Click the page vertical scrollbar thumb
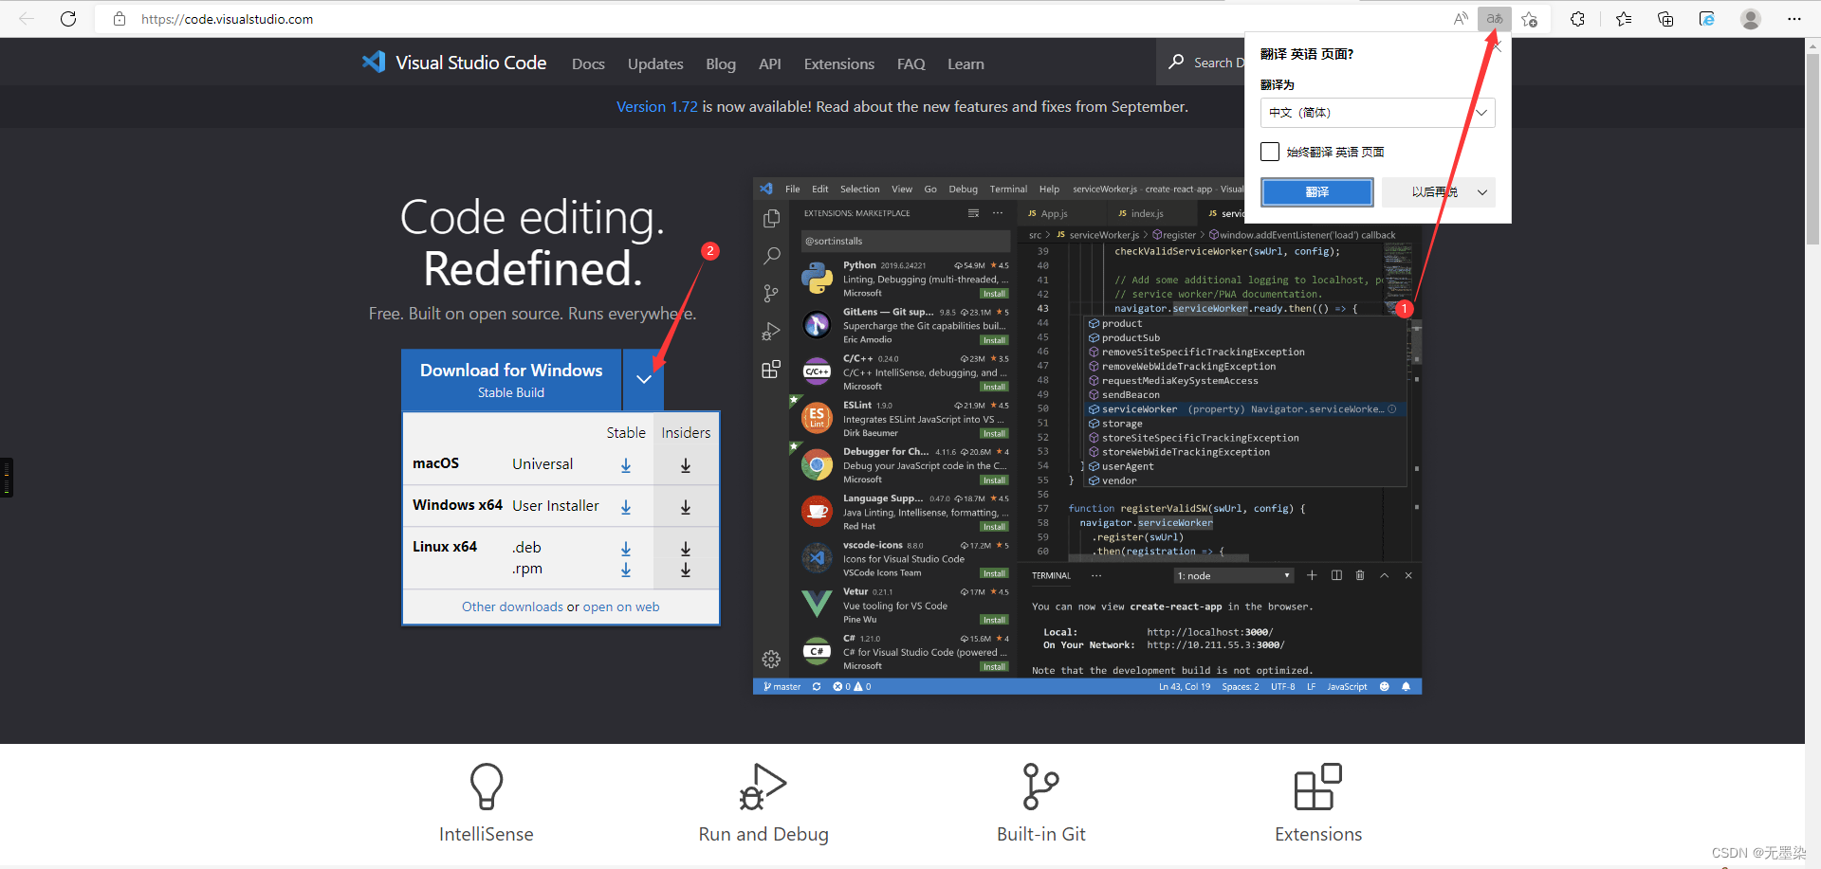1821x869 pixels. (1812, 149)
